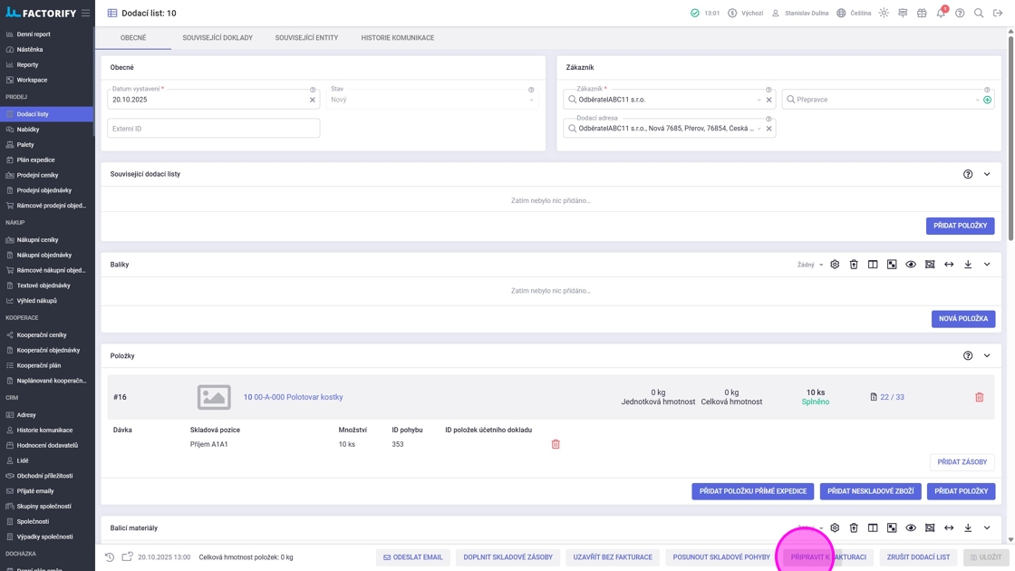Click Přidat položky in Související dodací listy
The image size is (1015, 571).
point(960,226)
